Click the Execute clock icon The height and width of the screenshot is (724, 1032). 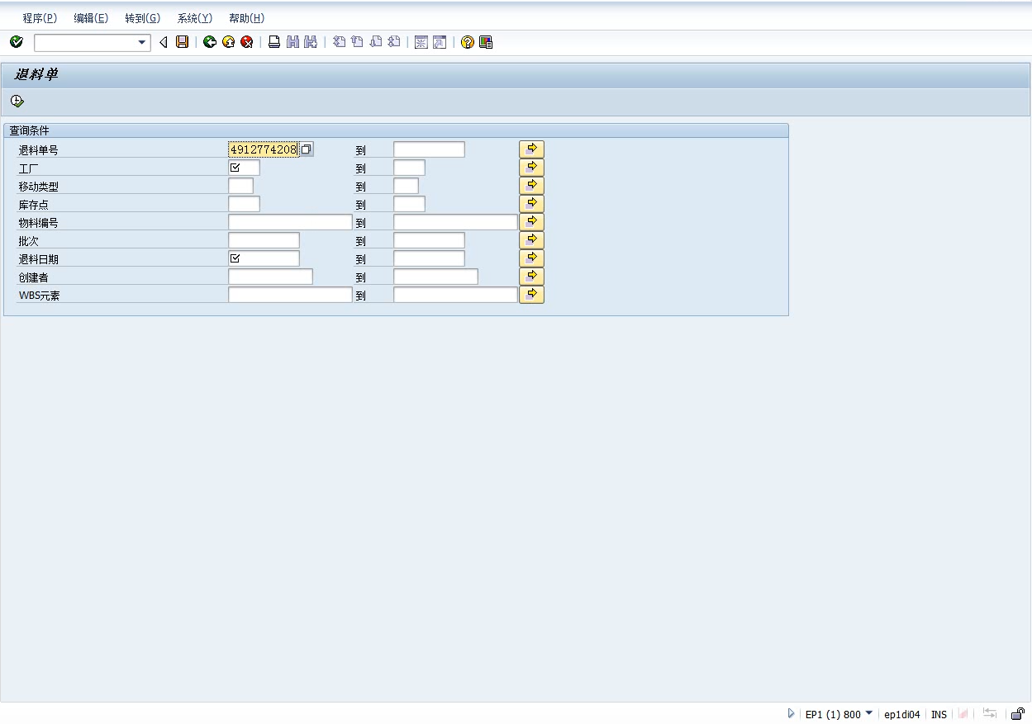click(17, 102)
